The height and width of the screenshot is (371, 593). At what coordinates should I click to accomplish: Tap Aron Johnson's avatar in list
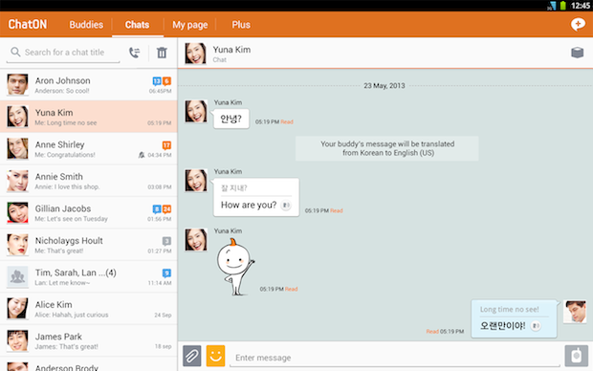point(17,84)
